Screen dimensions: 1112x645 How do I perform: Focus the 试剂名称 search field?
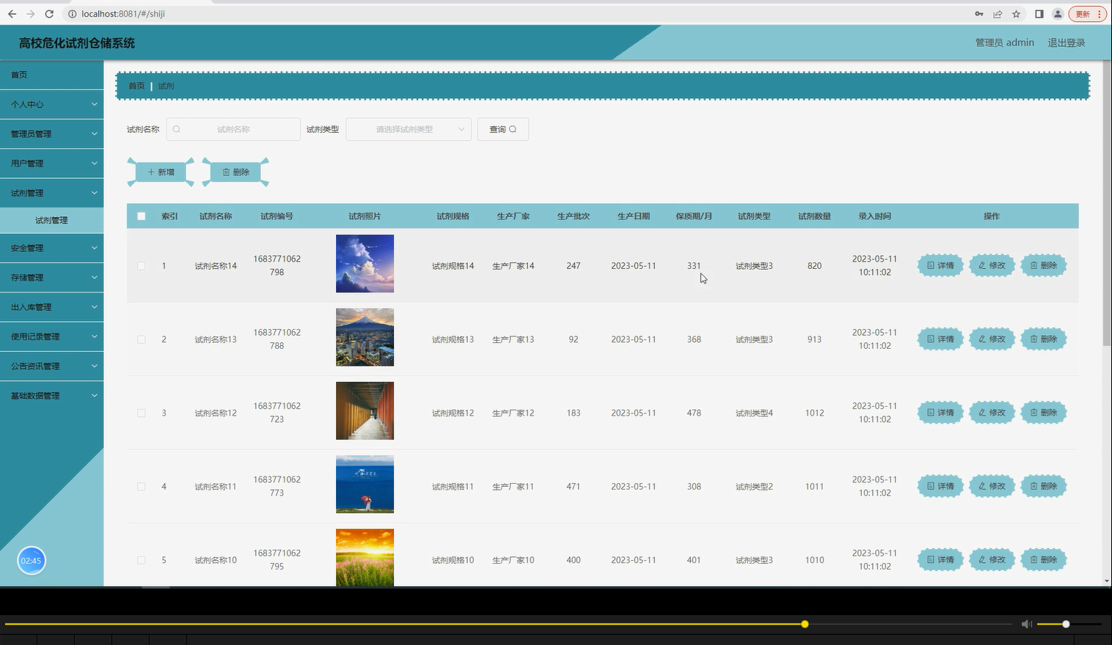pyautogui.click(x=233, y=129)
